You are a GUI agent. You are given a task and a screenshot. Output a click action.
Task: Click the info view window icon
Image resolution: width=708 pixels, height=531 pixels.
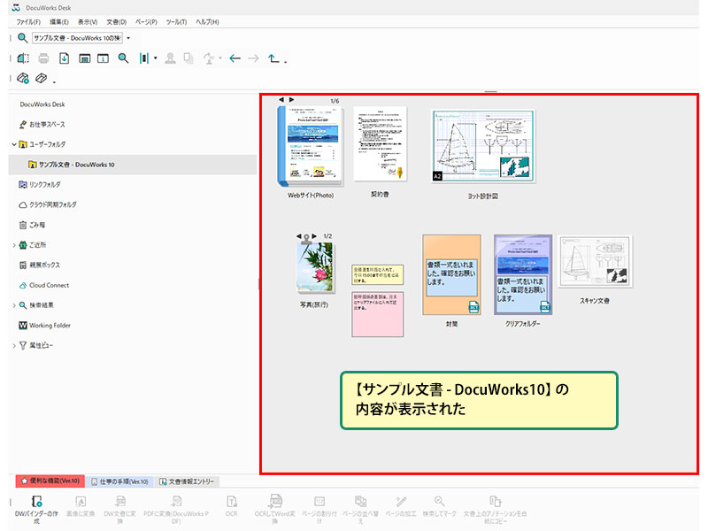(103, 58)
